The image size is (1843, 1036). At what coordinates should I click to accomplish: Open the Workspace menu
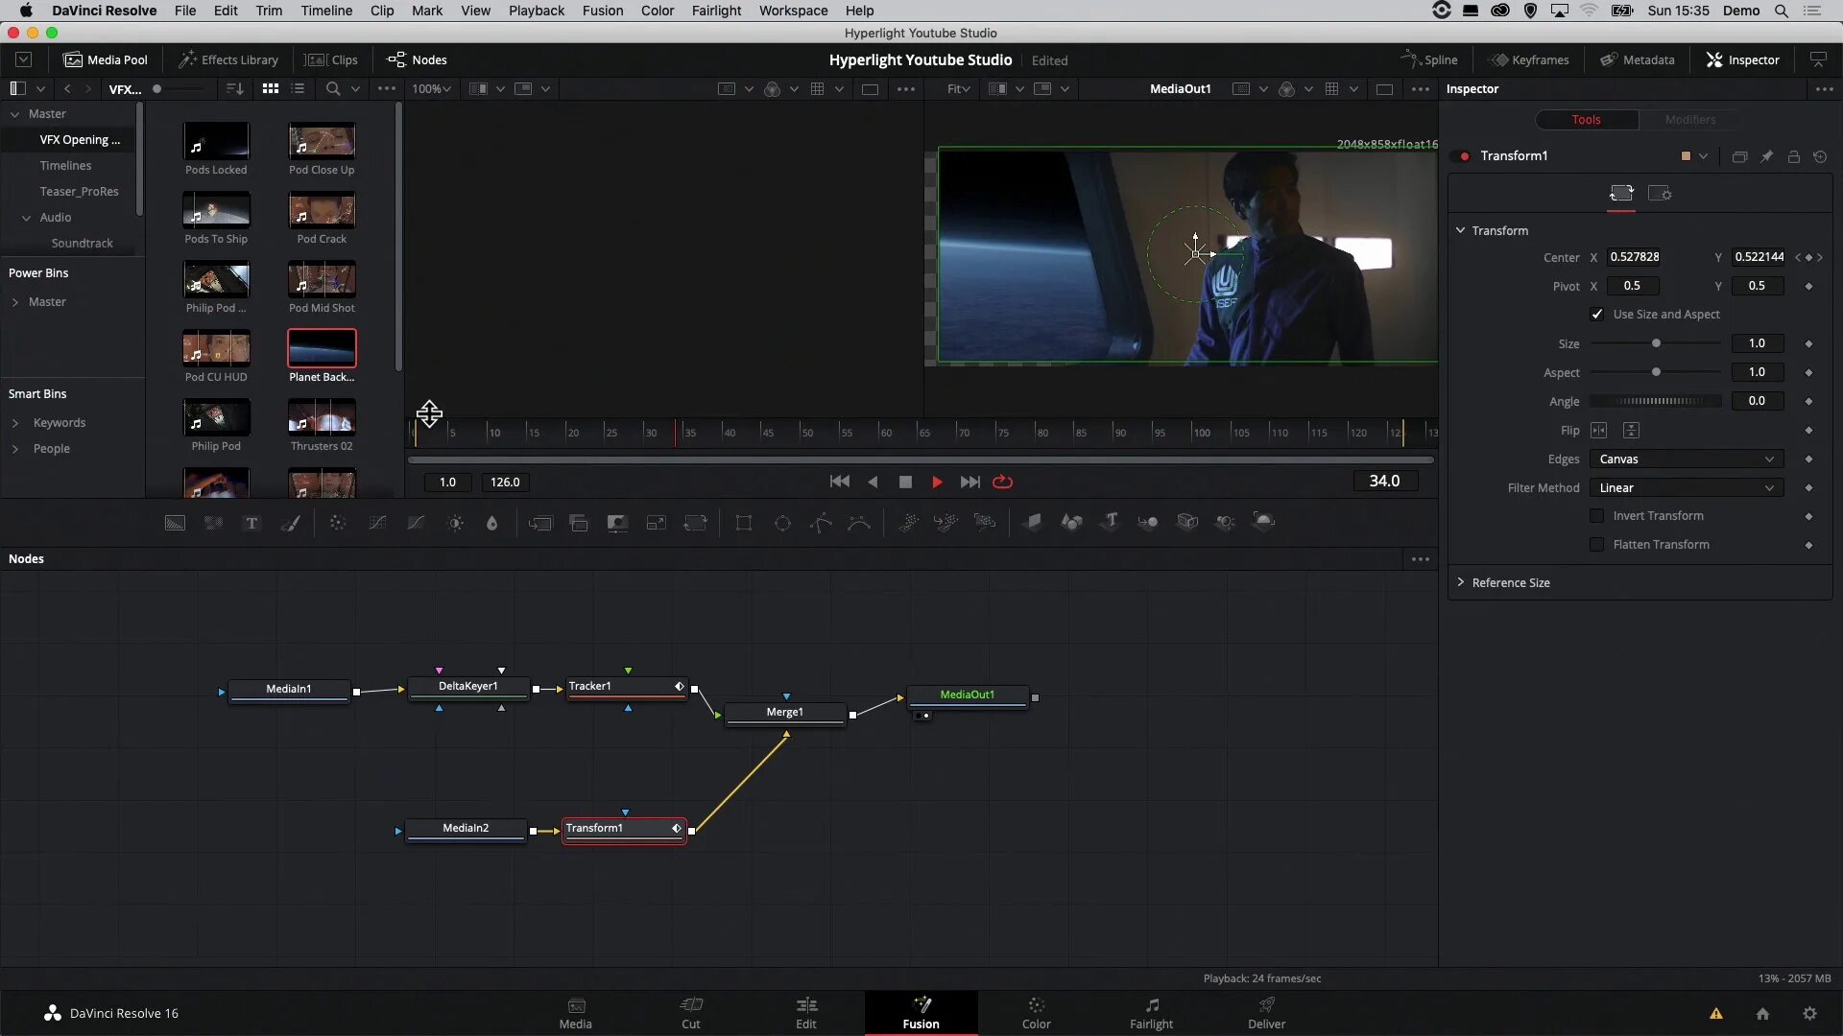click(793, 11)
